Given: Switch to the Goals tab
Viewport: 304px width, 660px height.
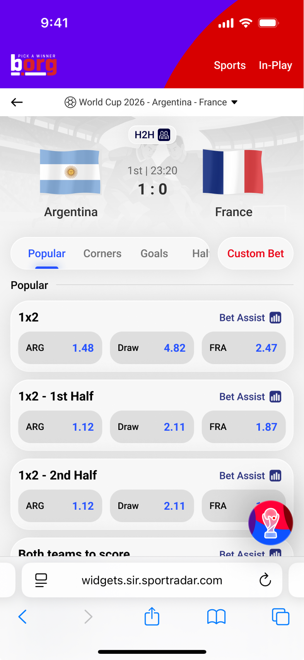Looking at the screenshot, I should point(154,253).
